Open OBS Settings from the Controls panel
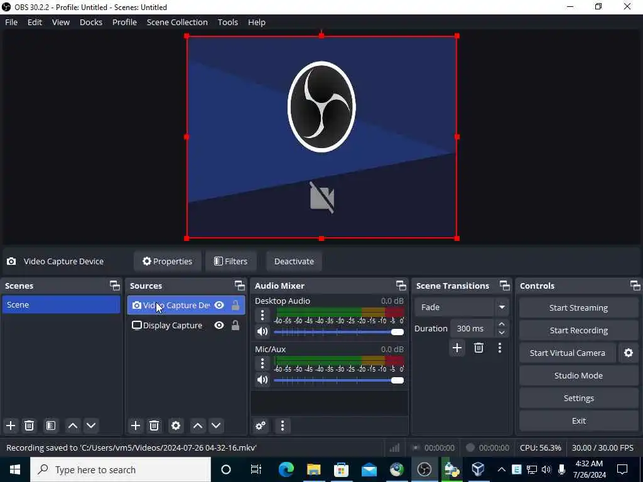The width and height of the screenshot is (643, 482). tap(578, 398)
